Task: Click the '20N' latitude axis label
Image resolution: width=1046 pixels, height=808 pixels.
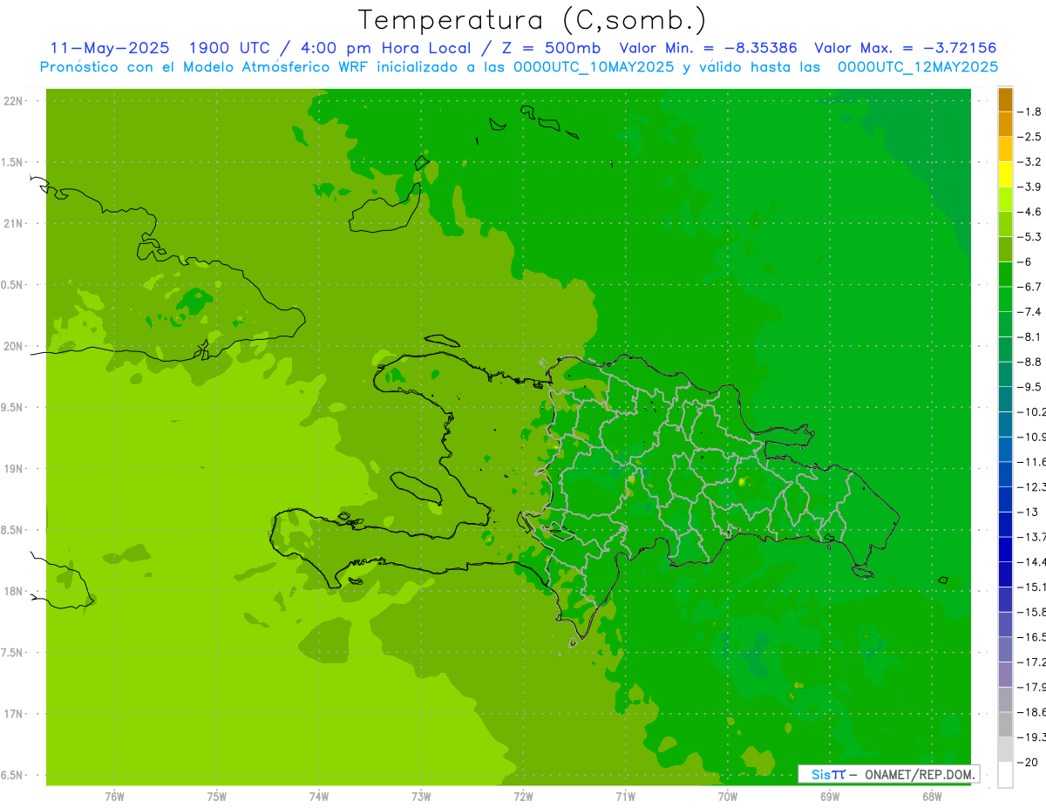Action: pyautogui.click(x=13, y=346)
